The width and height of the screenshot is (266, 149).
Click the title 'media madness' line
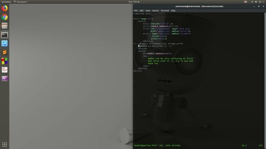point(160,26)
